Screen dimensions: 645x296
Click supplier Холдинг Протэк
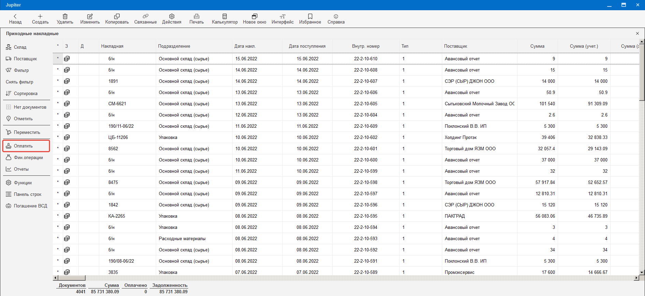461,137
